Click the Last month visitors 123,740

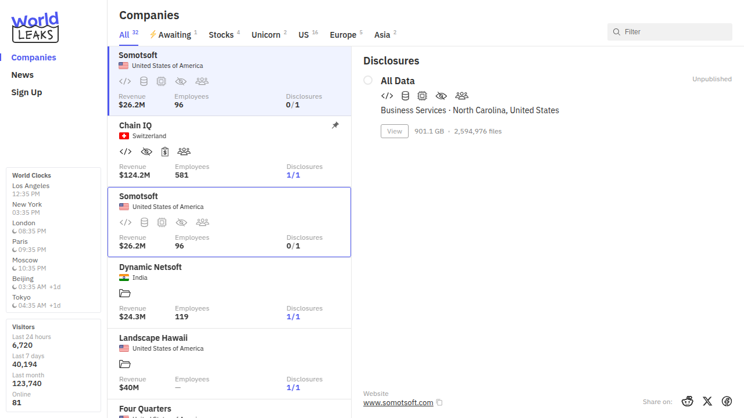[x=27, y=383]
